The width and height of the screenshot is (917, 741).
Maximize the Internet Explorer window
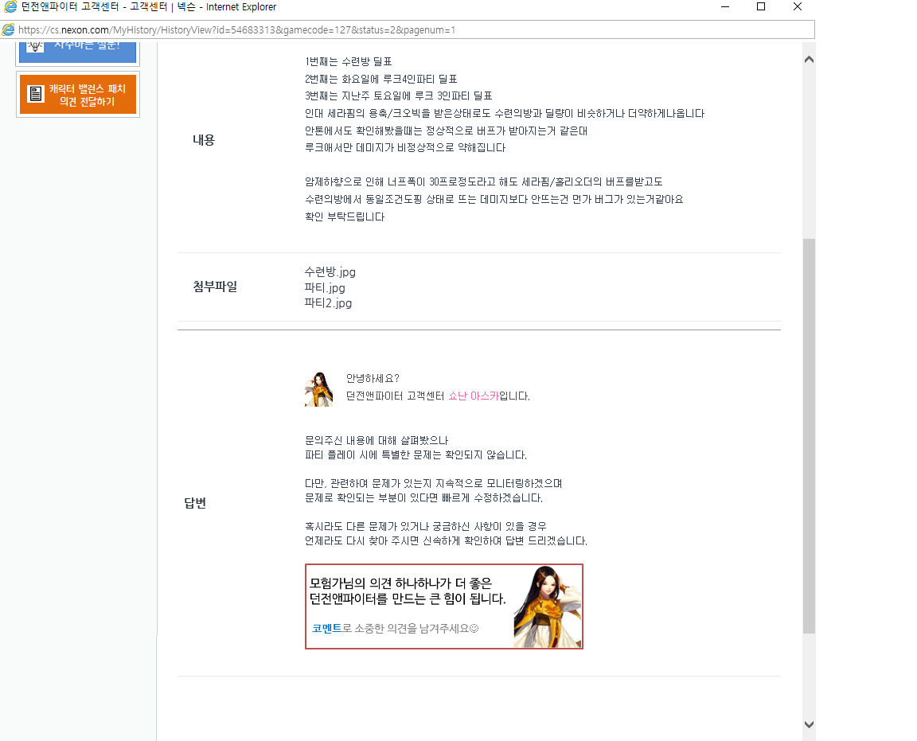click(761, 6)
